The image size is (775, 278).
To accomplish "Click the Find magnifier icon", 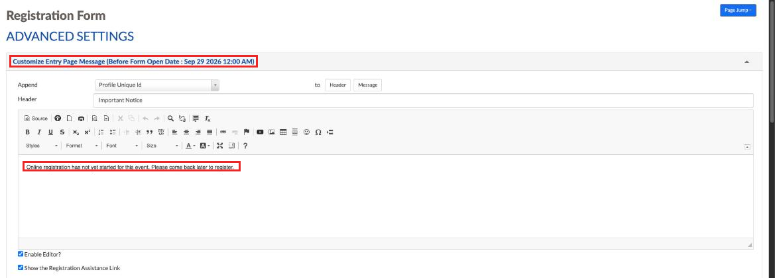I will [x=170, y=118].
